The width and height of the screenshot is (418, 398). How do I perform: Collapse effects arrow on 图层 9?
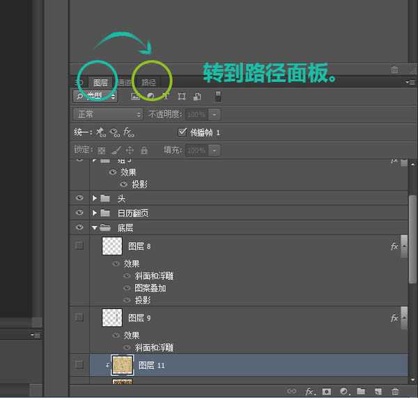(x=404, y=318)
